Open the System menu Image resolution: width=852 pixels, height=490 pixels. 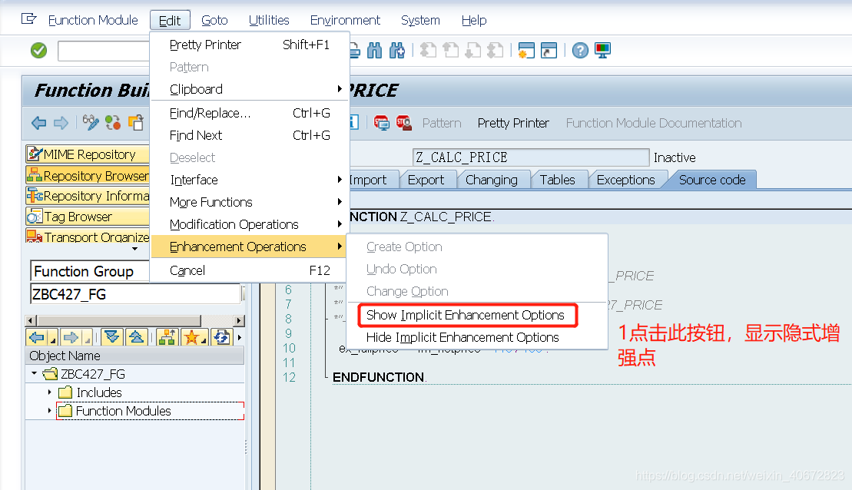point(420,20)
